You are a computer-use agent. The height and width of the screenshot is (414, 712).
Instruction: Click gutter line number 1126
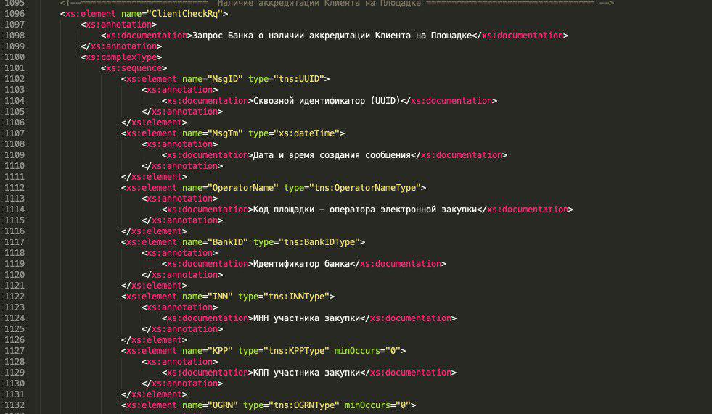pyautogui.click(x=15, y=340)
